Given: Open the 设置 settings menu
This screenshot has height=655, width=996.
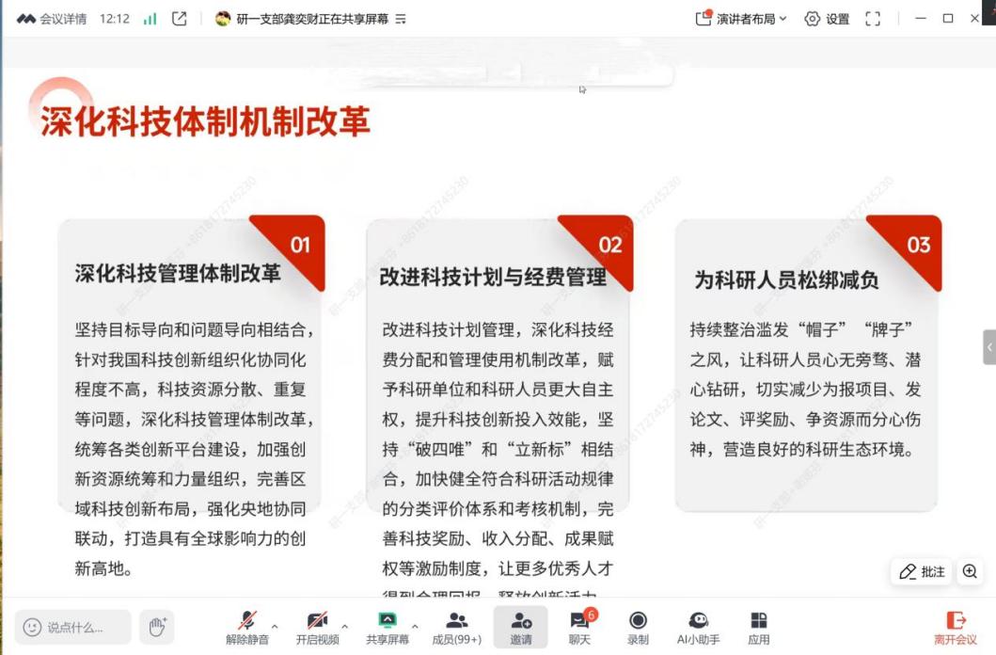Looking at the screenshot, I should pyautogui.click(x=827, y=19).
